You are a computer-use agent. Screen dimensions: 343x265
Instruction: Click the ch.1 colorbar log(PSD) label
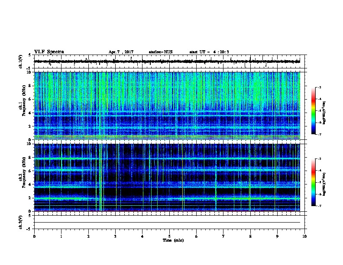click(x=324, y=113)
